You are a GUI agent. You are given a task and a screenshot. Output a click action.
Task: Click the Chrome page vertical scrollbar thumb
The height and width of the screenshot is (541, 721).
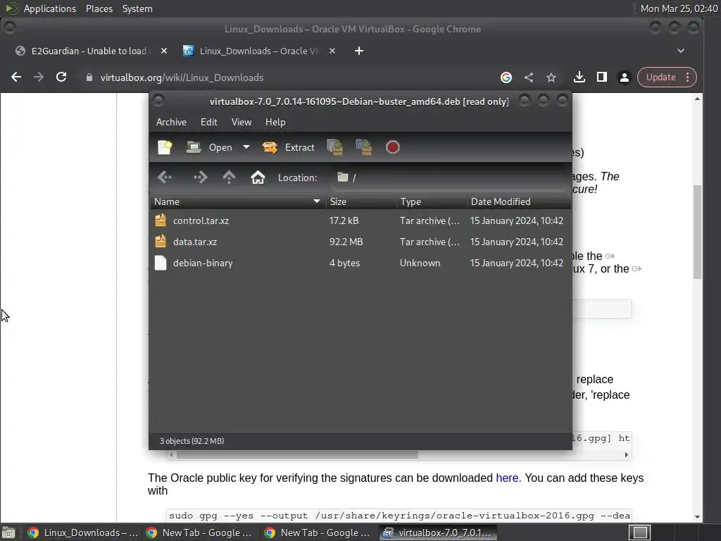(x=698, y=232)
